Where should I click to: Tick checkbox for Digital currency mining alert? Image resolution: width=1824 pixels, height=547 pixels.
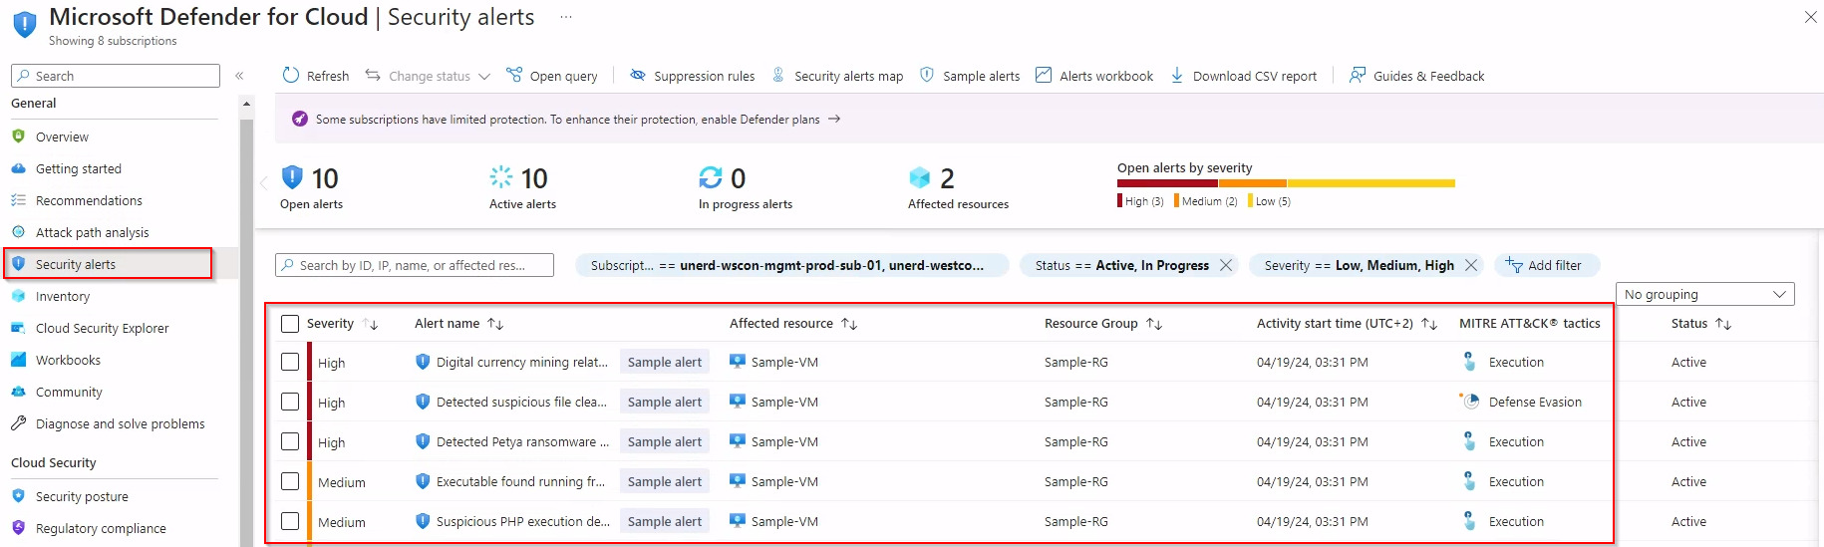point(290,362)
